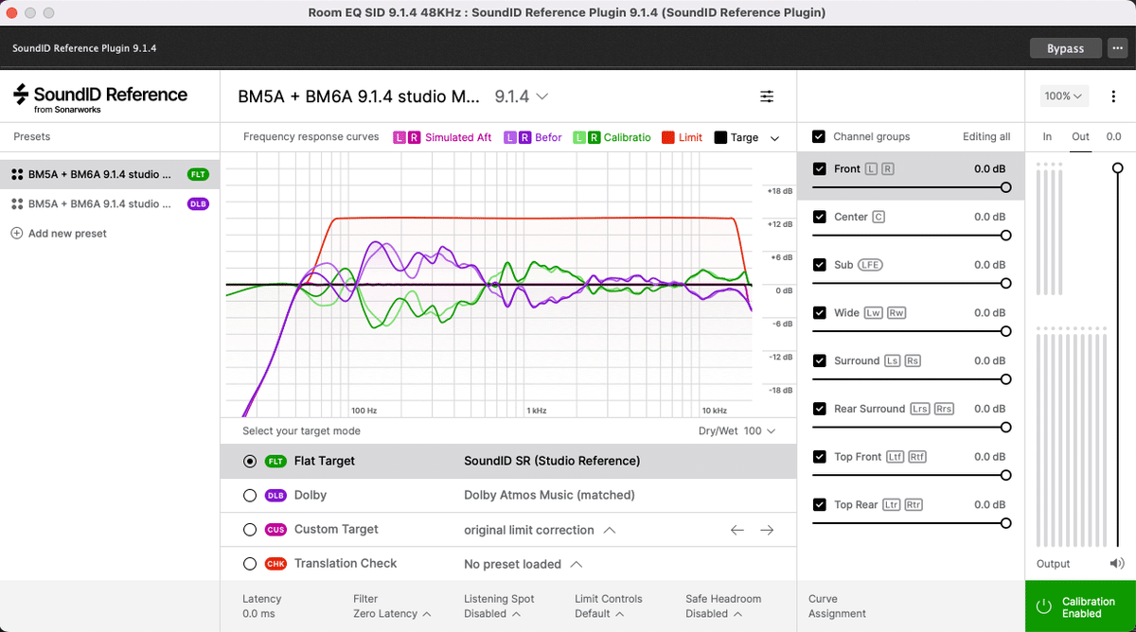Click the LFE tag next to Sub
The width and height of the screenshot is (1136, 632).
tap(870, 265)
